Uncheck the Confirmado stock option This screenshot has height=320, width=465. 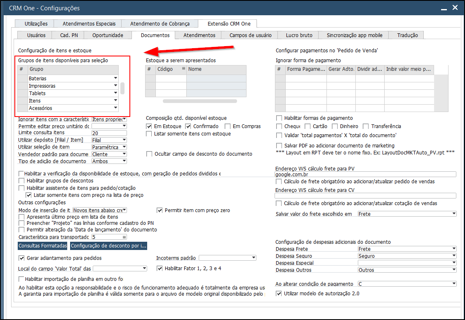pyautogui.click(x=188, y=126)
